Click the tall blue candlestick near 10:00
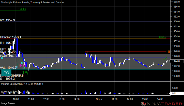This screenshot has height=106, width=184. [17, 47]
